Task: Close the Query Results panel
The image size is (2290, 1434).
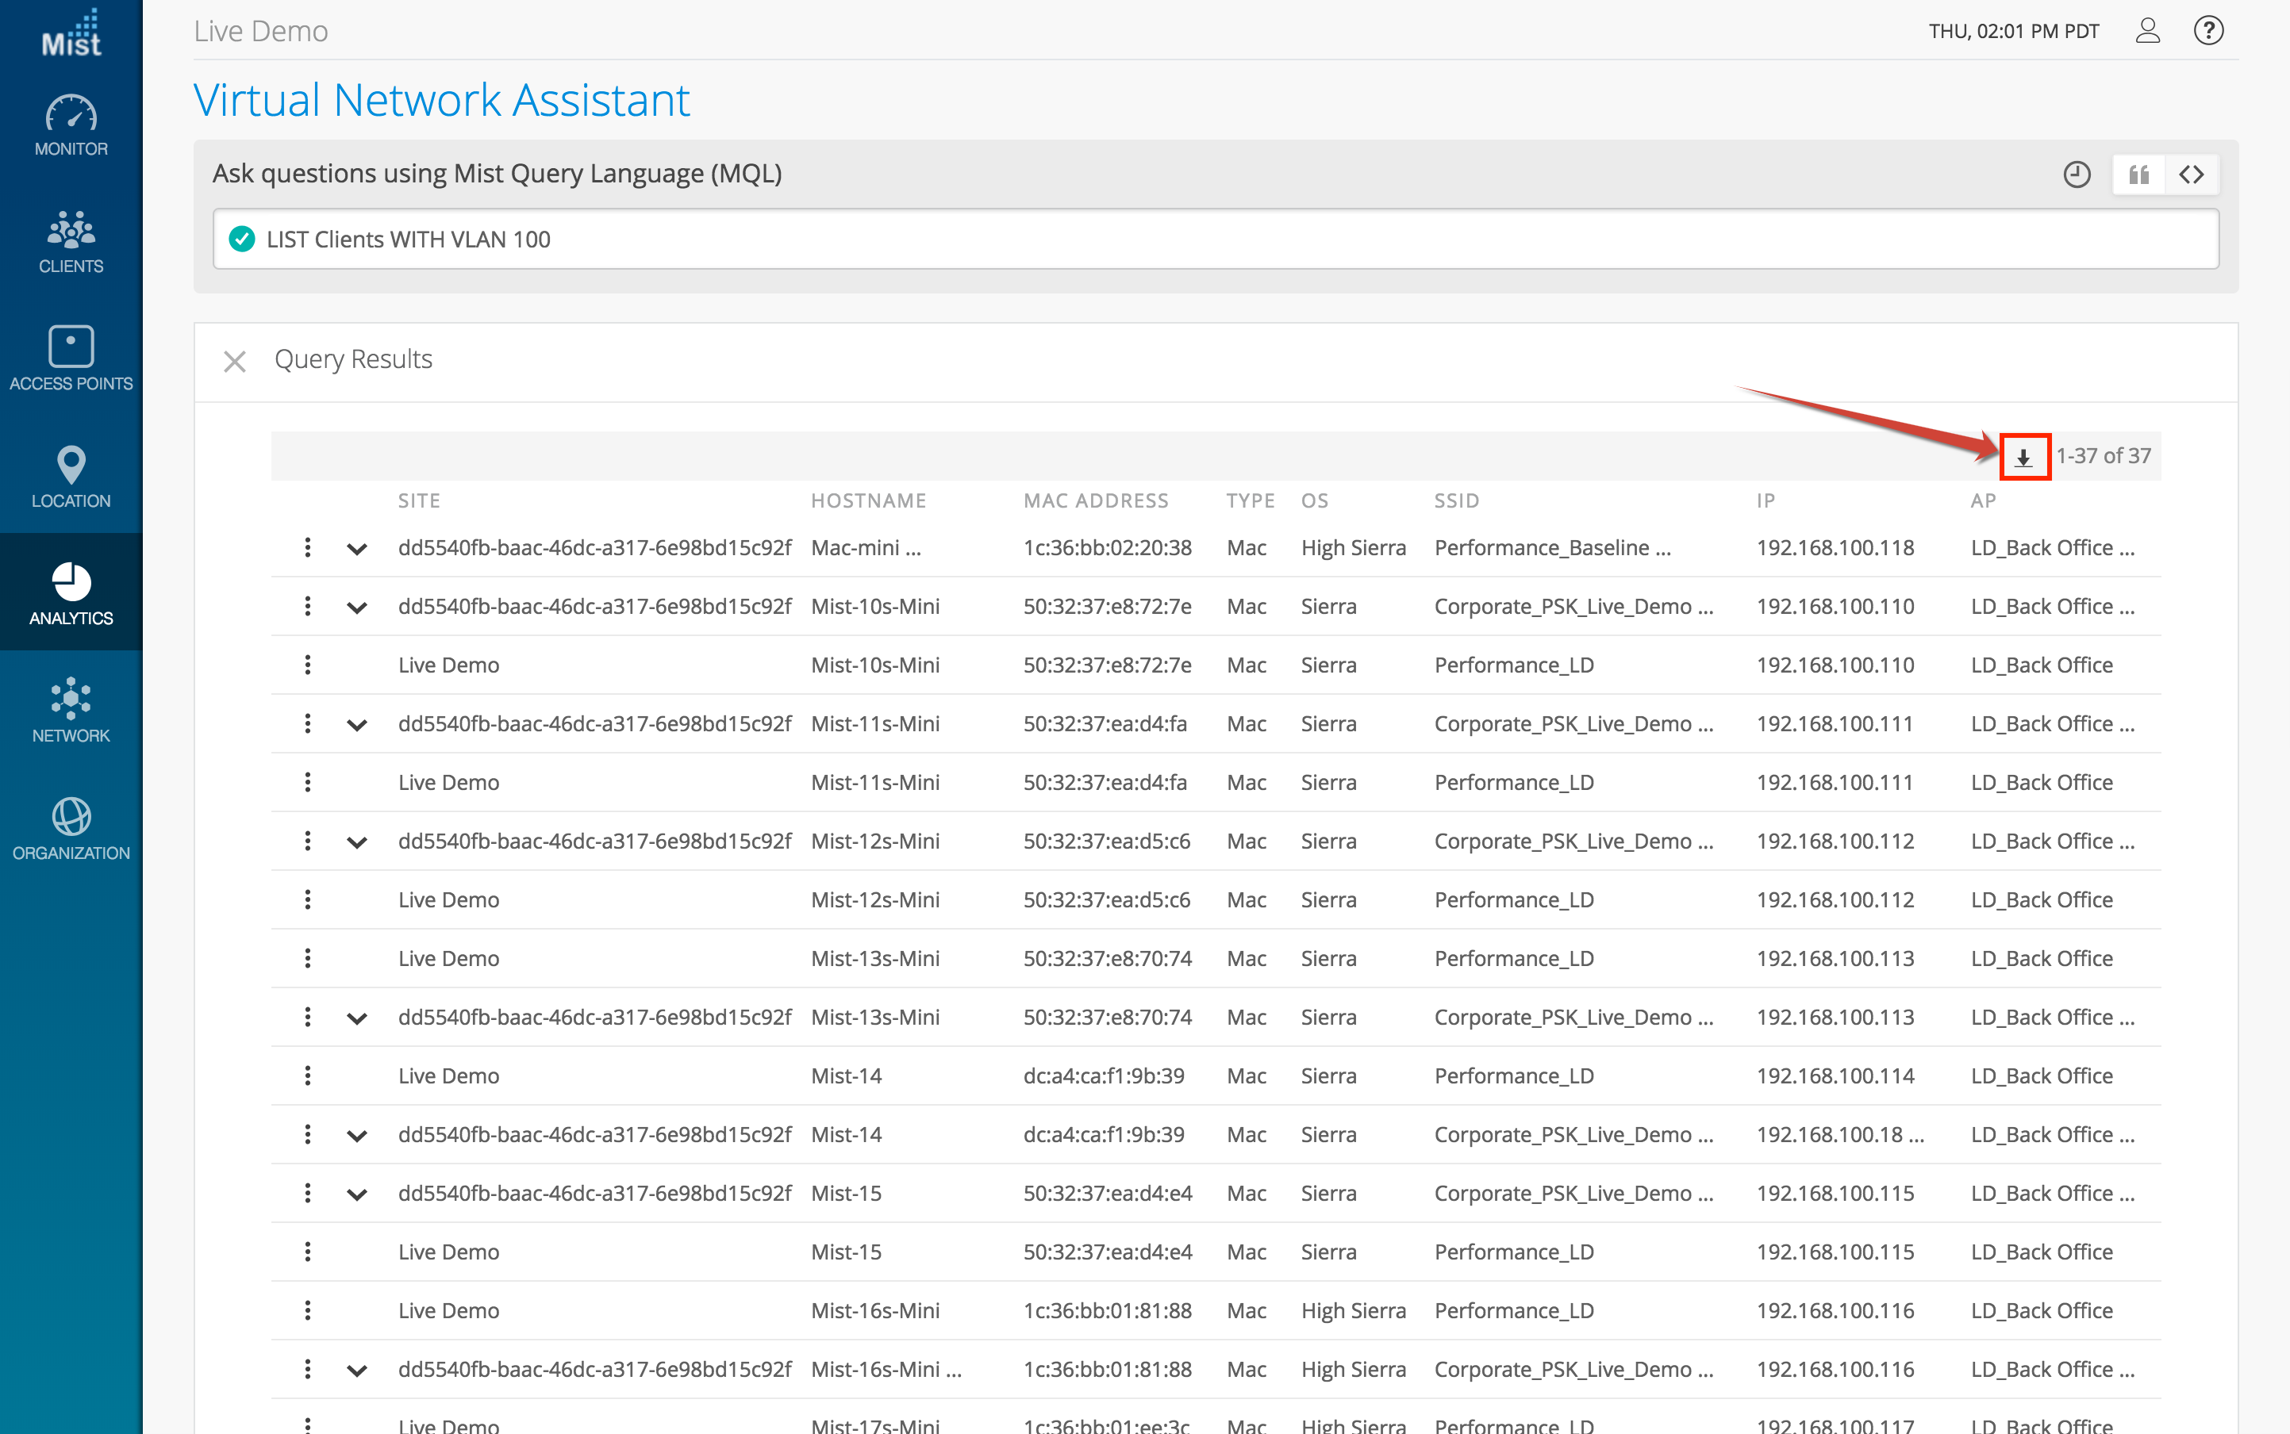Action: tap(234, 362)
